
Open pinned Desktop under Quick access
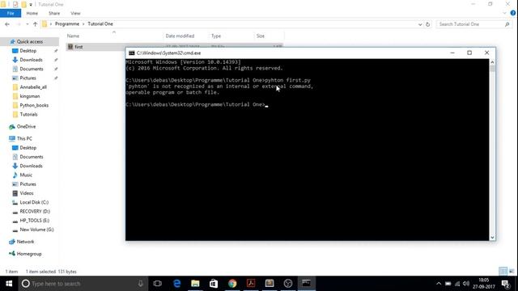click(28, 51)
